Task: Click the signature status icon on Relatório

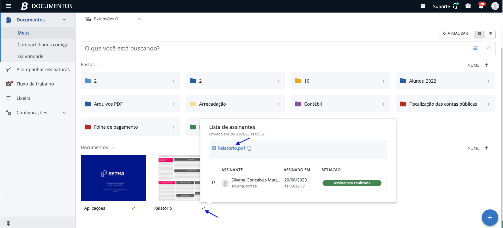Action: point(204,208)
